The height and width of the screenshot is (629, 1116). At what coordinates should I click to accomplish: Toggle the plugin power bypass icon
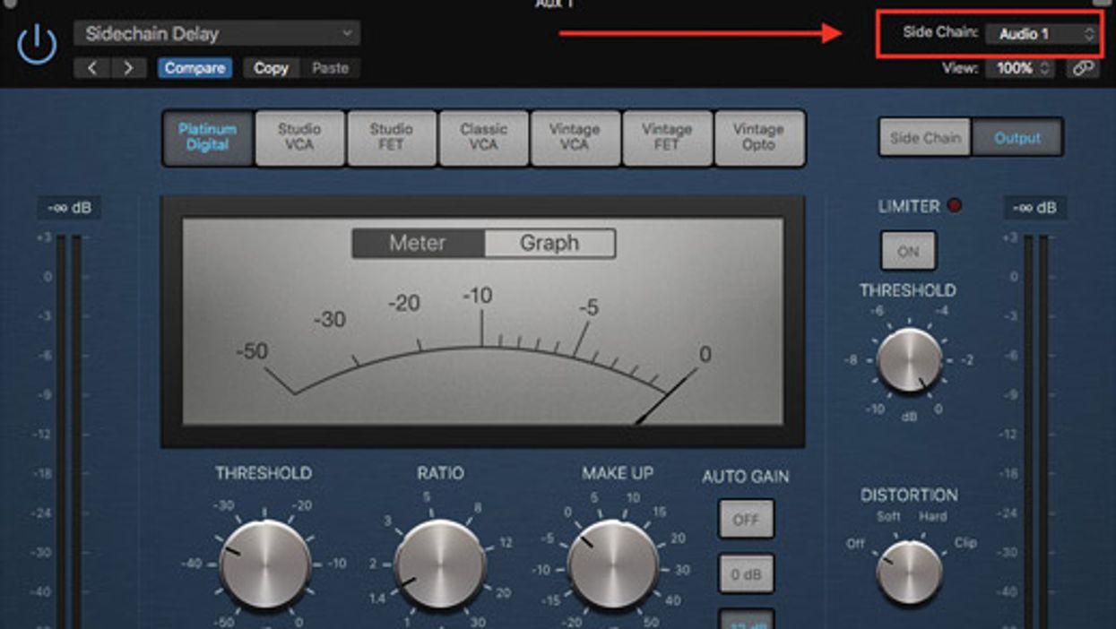click(x=37, y=44)
